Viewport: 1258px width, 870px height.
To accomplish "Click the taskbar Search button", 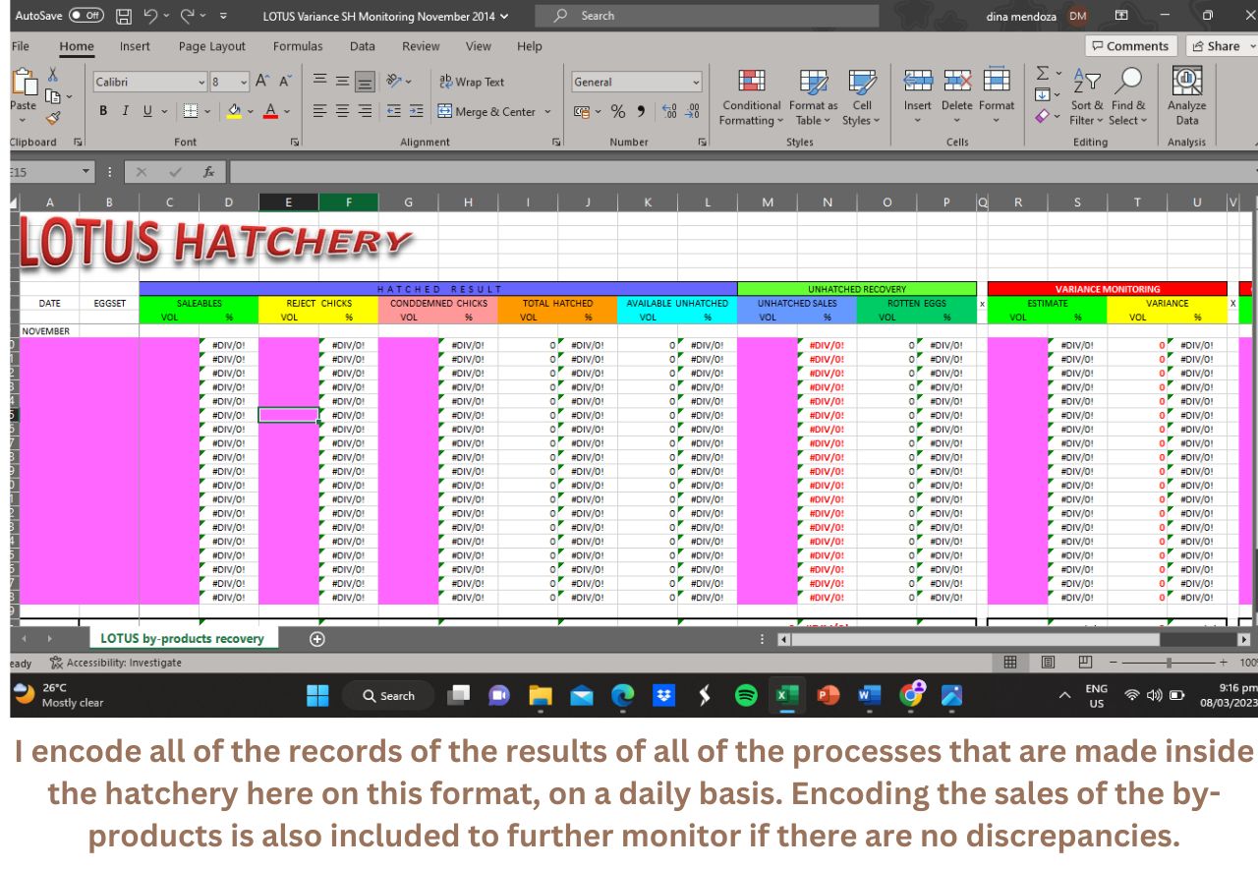I will coord(388,696).
